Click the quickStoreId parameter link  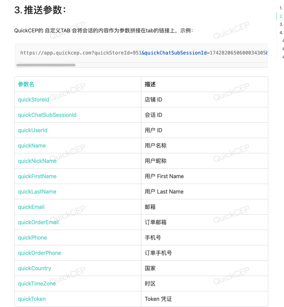pos(33,99)
